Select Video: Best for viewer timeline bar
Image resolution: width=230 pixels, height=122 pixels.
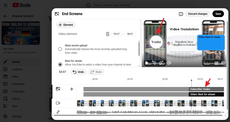coord(206,94)
